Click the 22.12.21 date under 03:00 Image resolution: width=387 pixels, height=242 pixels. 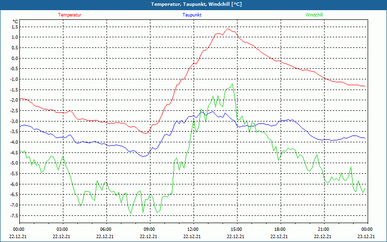point(61,237)
